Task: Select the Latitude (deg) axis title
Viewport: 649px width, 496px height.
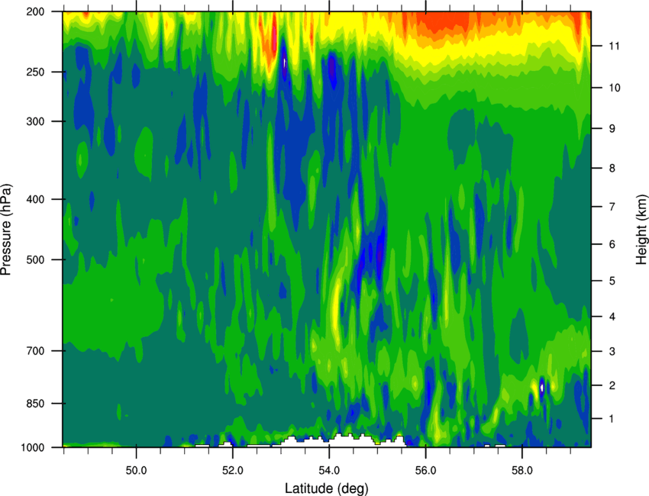Action: pyautogui.click(x=326, y=488)
